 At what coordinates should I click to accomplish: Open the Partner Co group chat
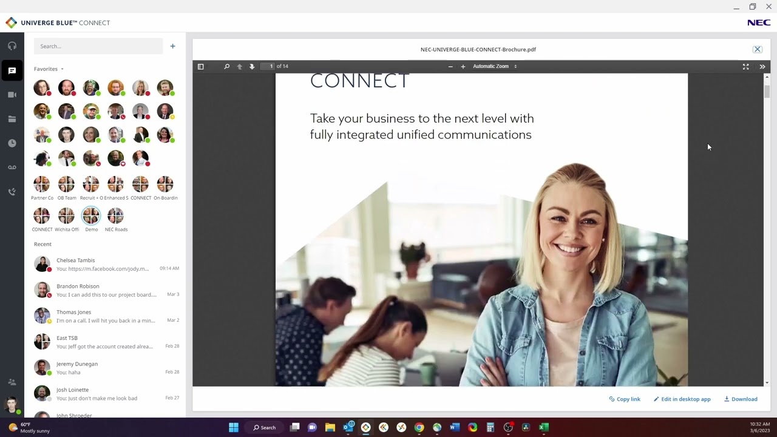pyautogui.click(x=42, y=188)
